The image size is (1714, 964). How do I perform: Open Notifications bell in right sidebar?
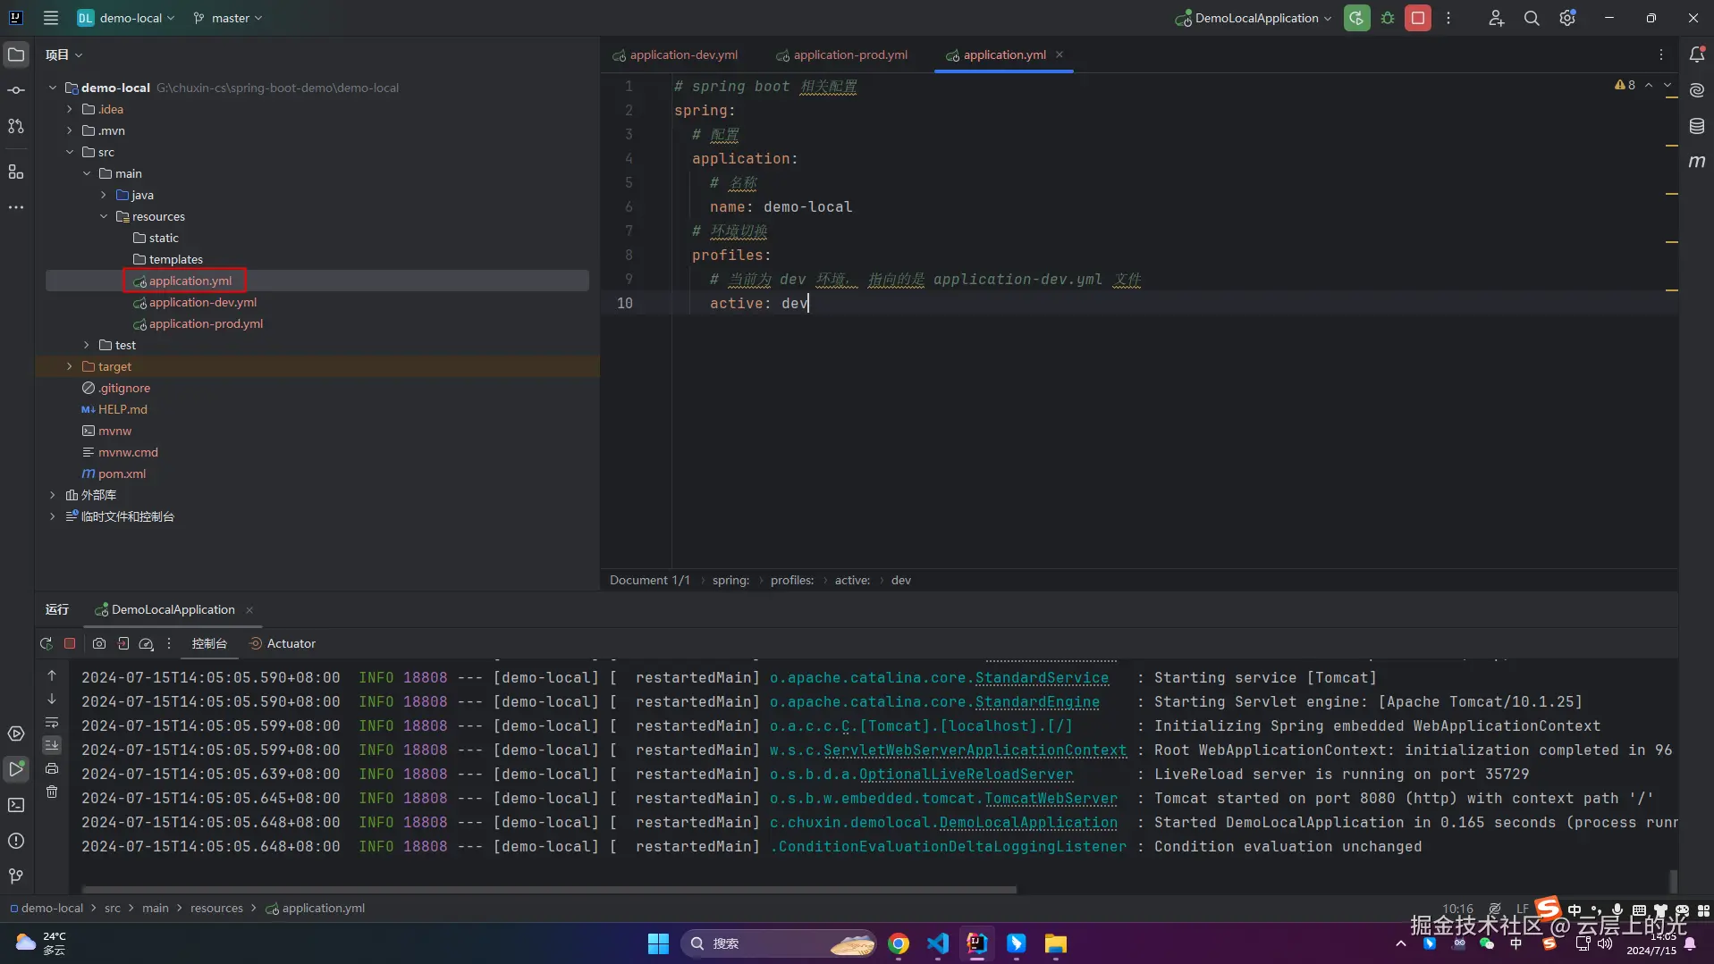point(1696,54)
